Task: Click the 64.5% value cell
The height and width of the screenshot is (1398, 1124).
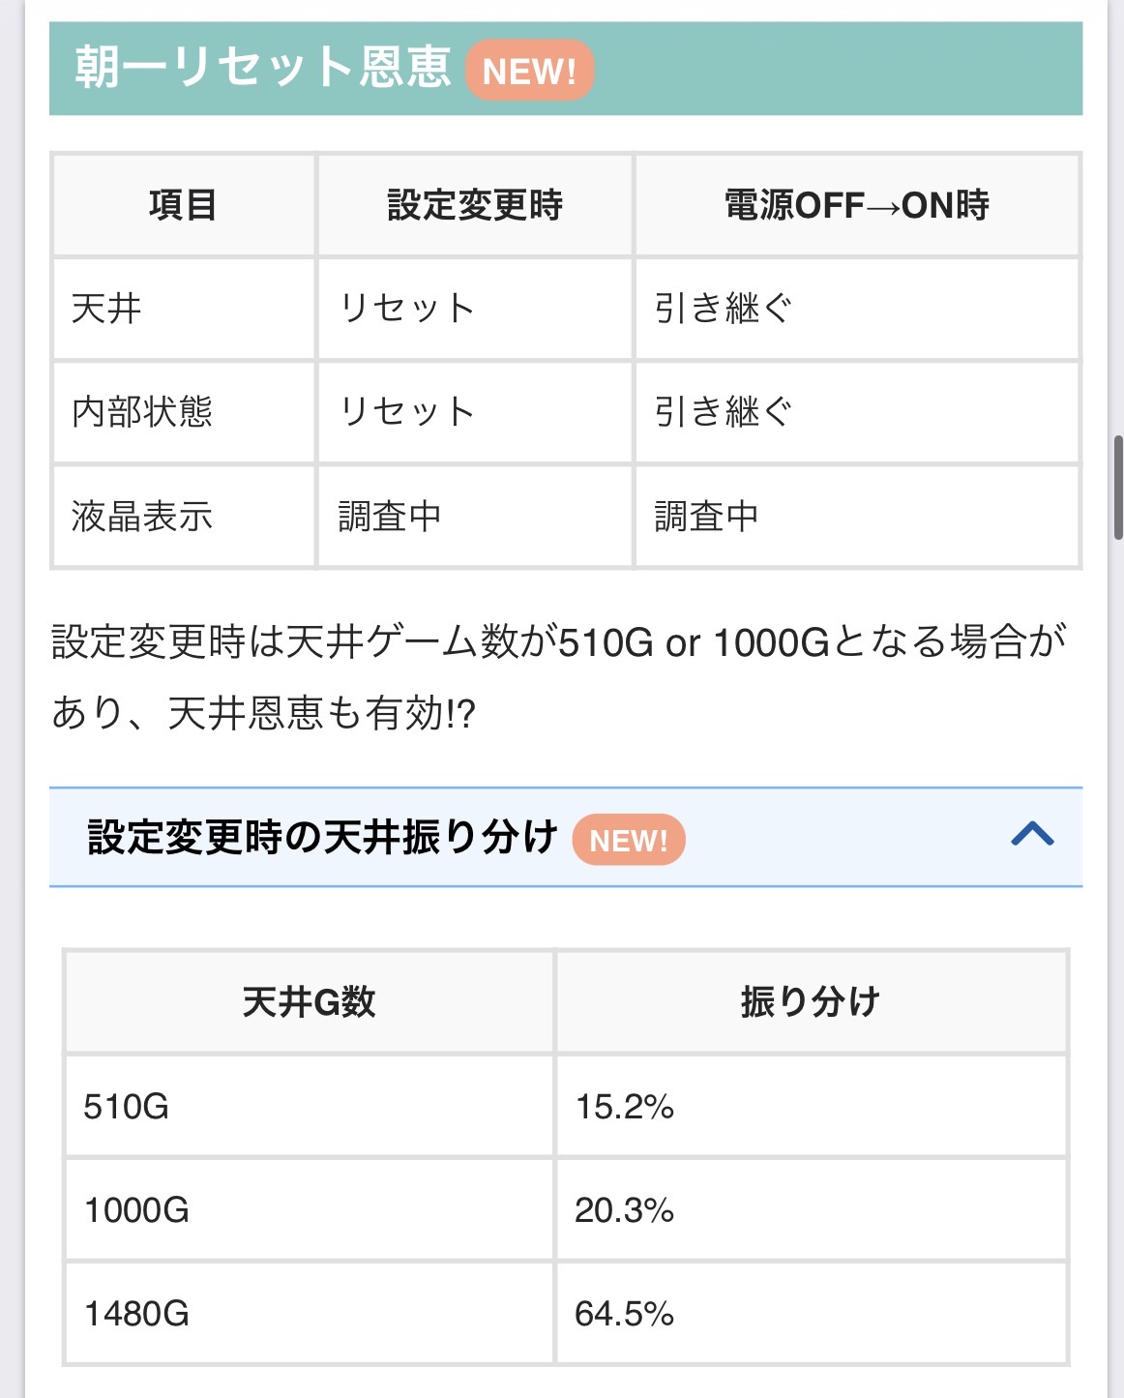Action: click(x=624, y=1314)
